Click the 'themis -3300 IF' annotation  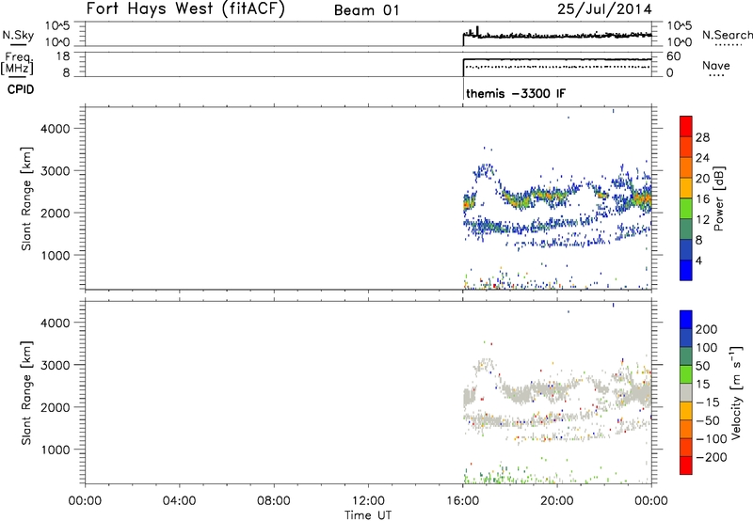tap(516, 93)
